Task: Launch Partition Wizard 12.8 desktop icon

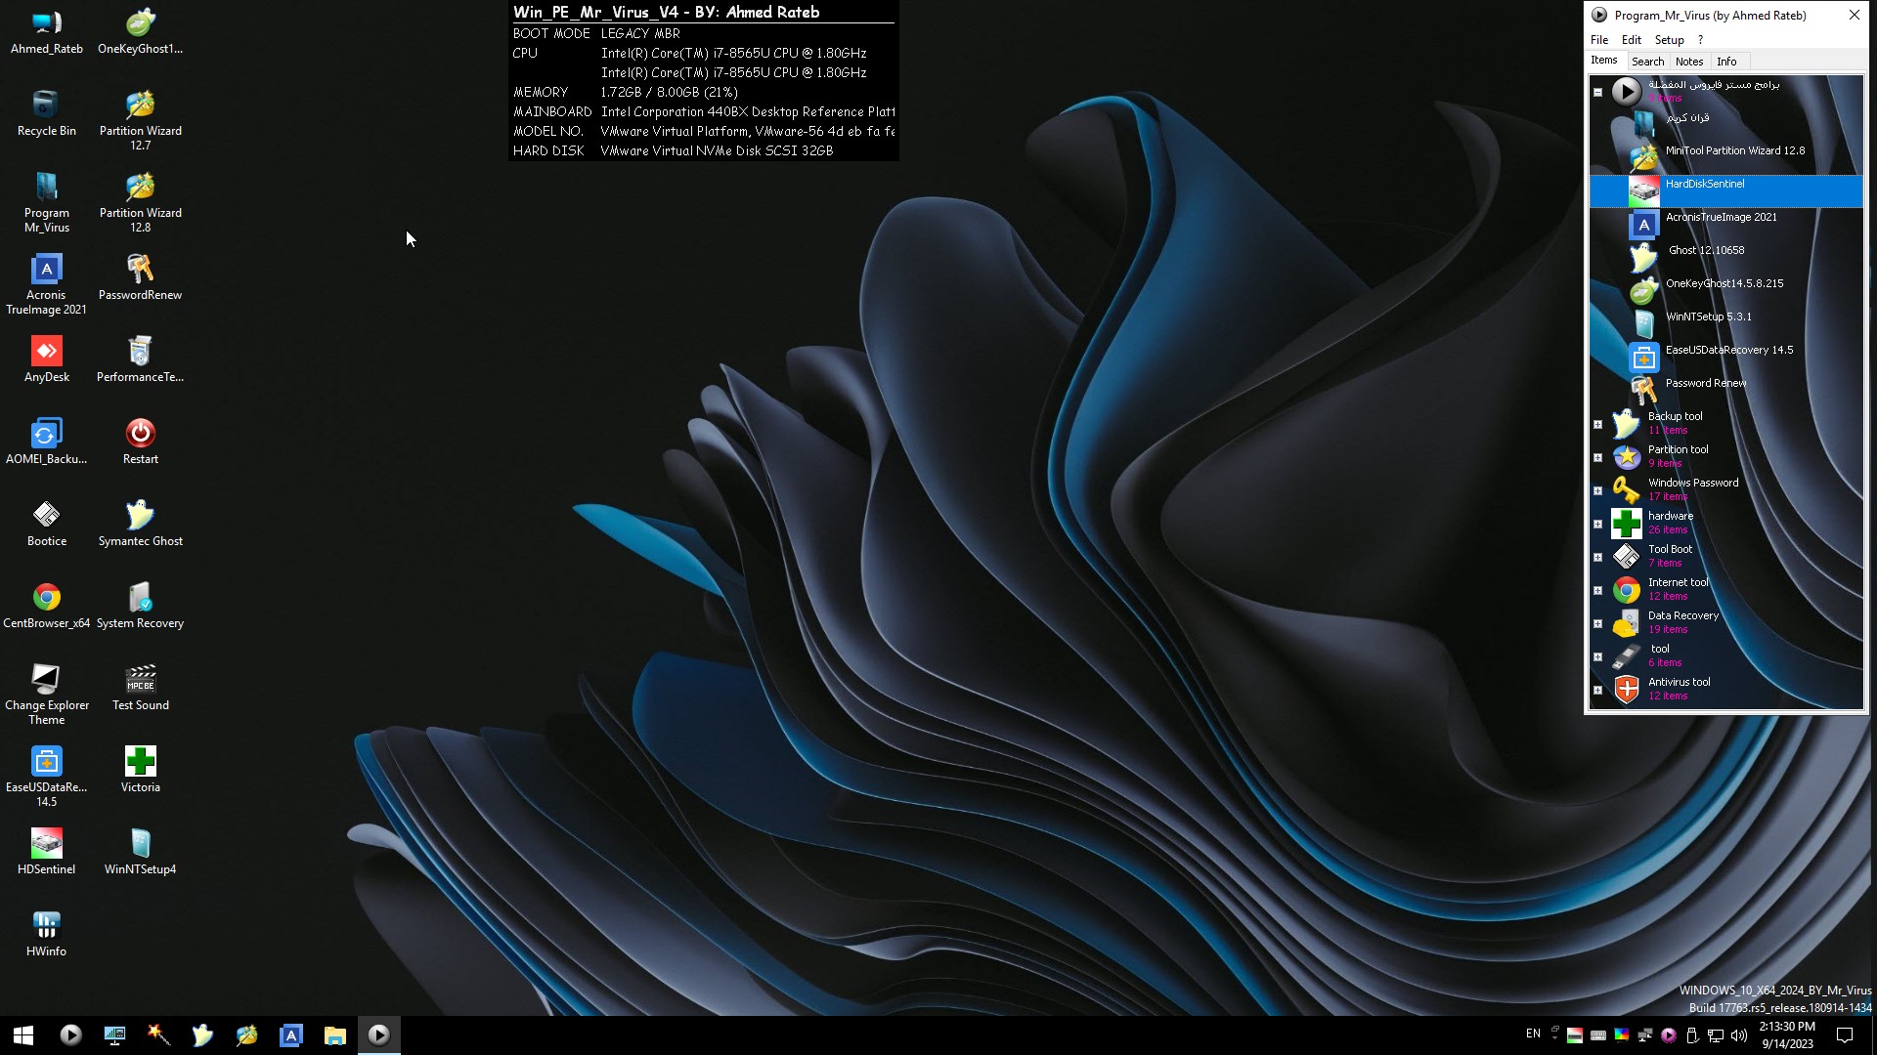Action: click(140, 203)
